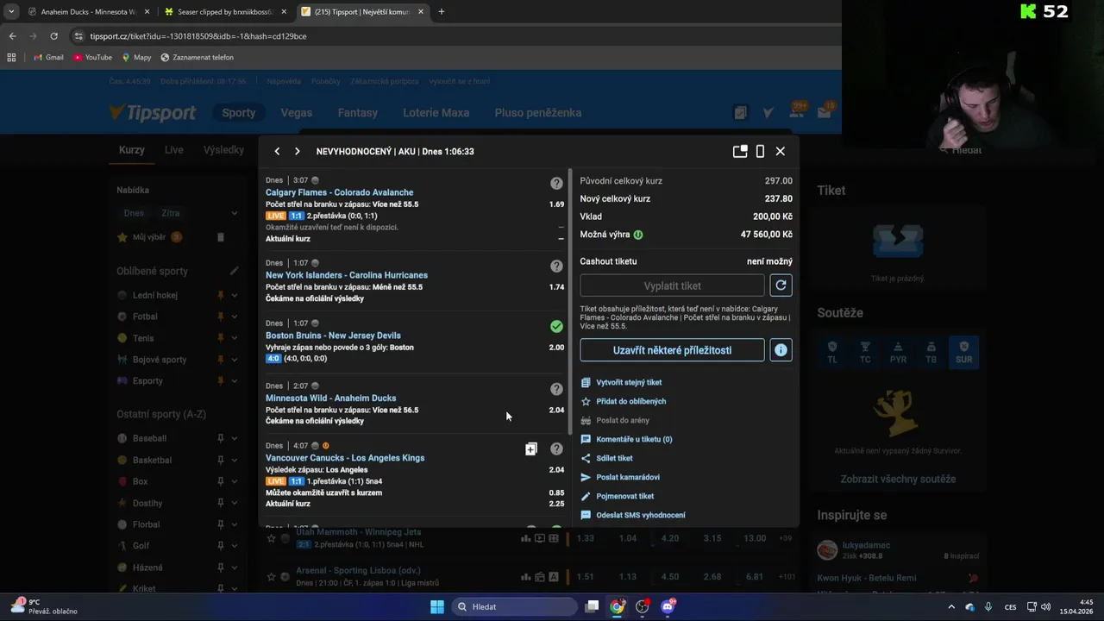Click Možná výhra green info icon
Screen dimensions: 1104x621
[638, 235]
